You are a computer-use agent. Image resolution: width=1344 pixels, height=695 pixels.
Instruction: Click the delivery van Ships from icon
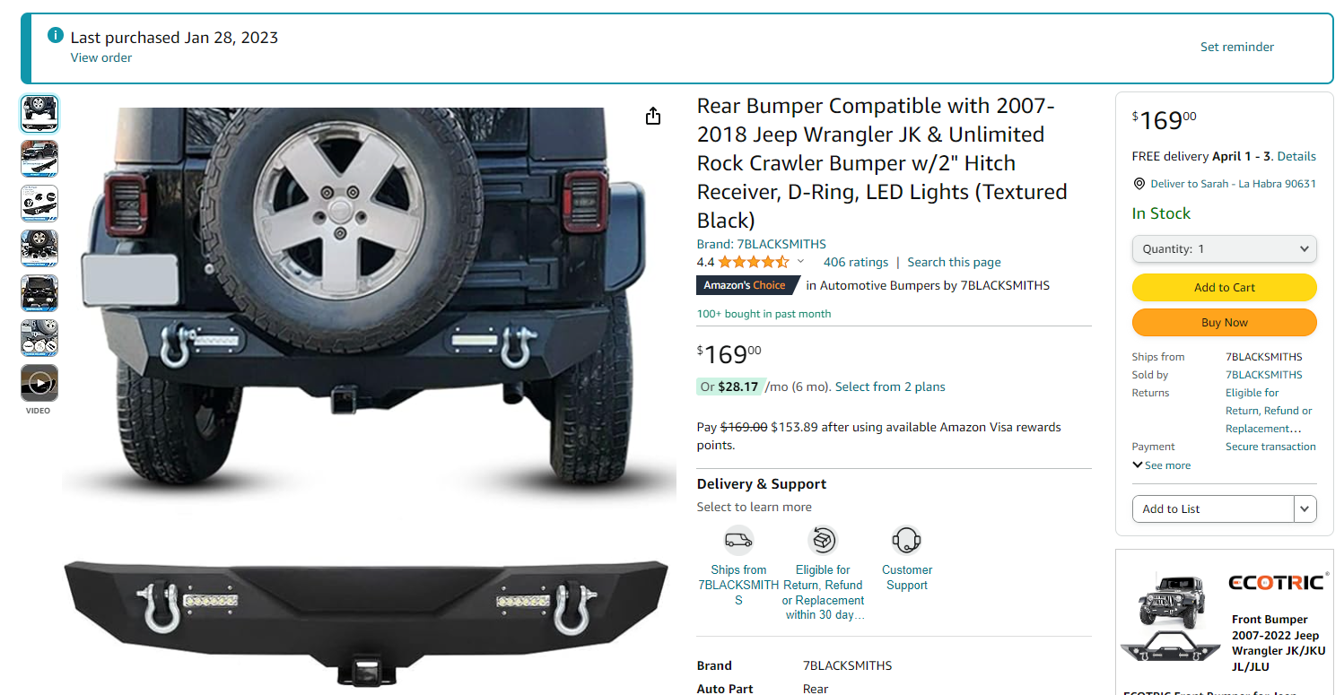738,540
